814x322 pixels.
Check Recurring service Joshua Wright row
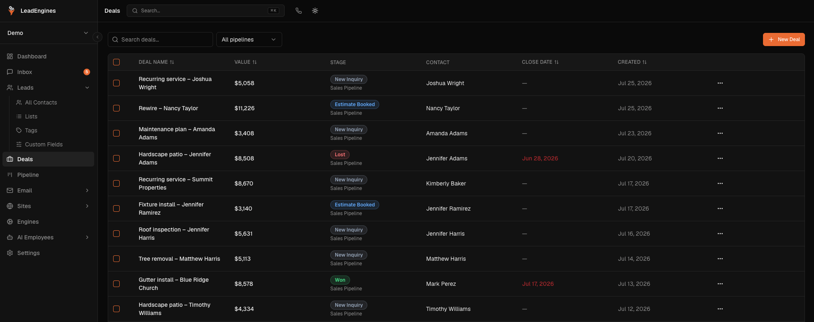tap(116, 83)
